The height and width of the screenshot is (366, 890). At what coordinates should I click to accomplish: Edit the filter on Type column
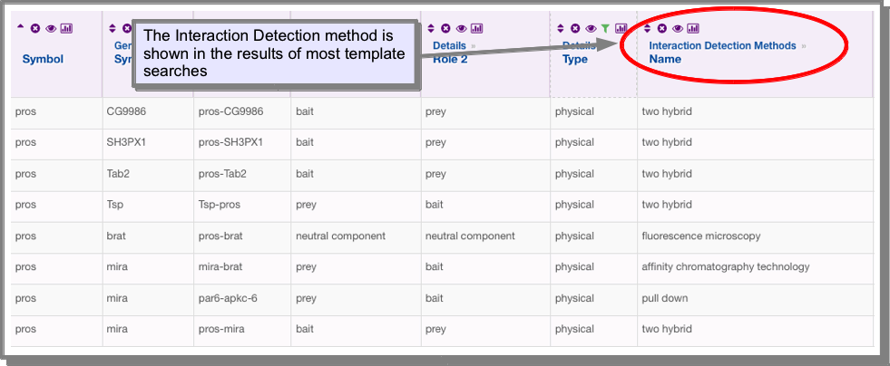click(x=606, y=28)
